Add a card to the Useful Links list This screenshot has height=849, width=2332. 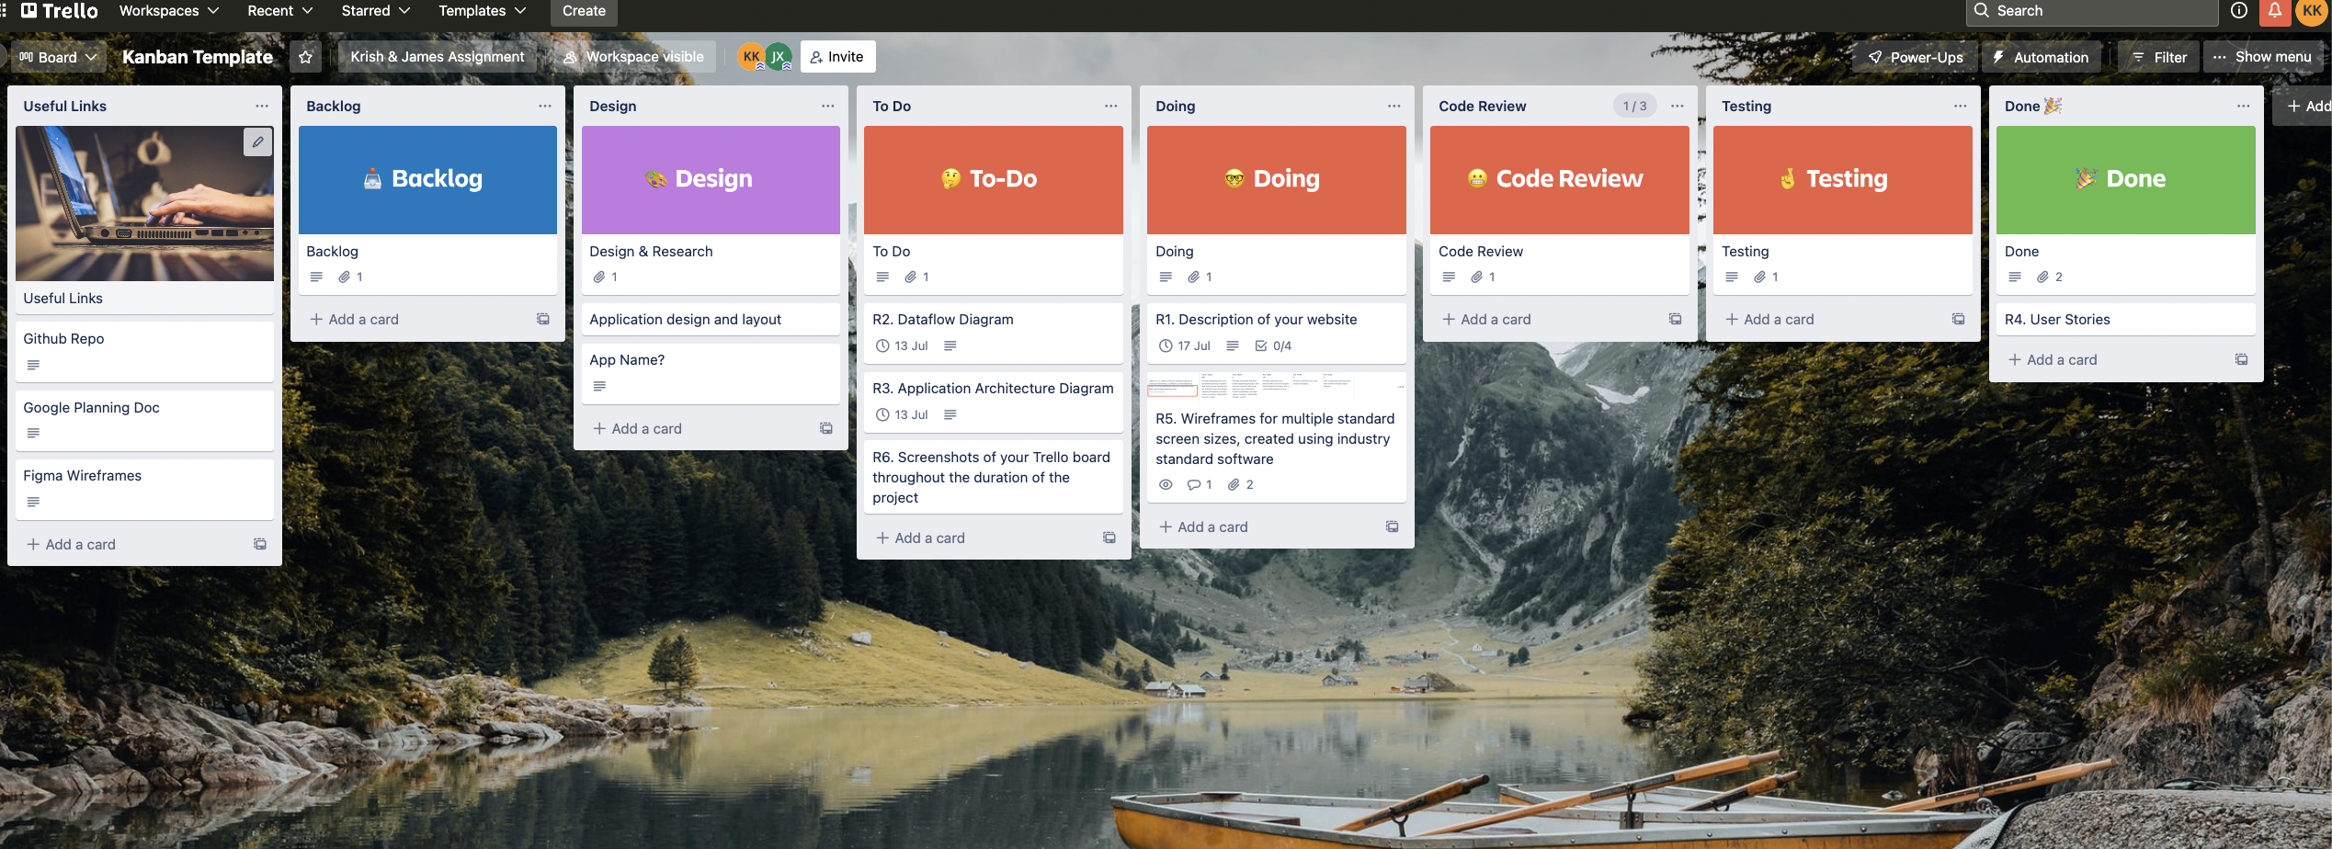tap(72, 545)
